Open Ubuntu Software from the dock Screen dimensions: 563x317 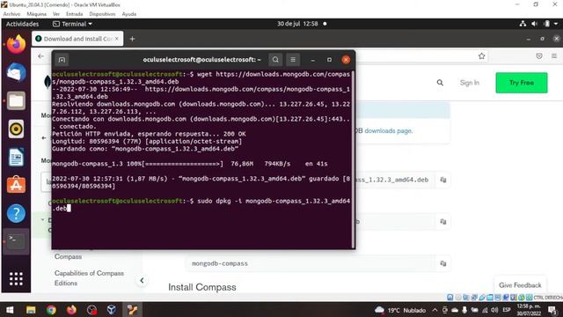(16, 185)
